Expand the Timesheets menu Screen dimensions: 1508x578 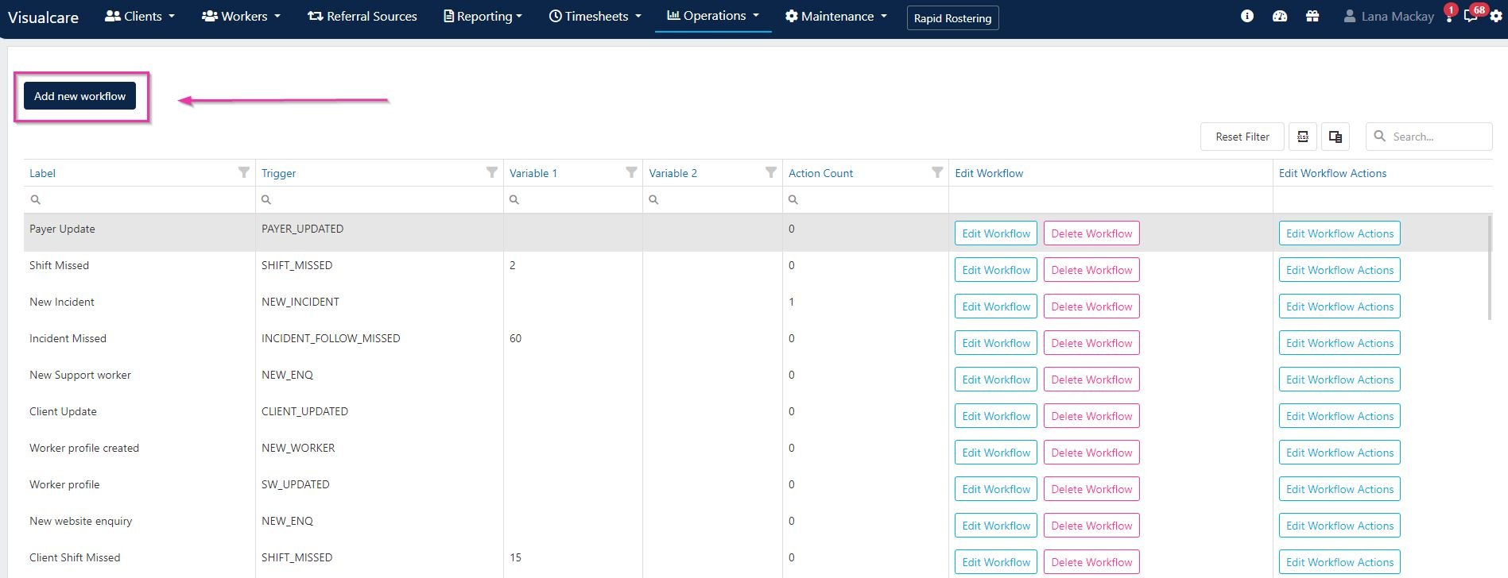pyautogui.click(x=595, y=16)
